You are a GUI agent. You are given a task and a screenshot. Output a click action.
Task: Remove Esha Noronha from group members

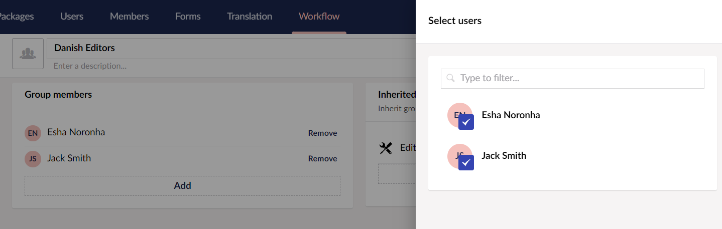point(322,133)
